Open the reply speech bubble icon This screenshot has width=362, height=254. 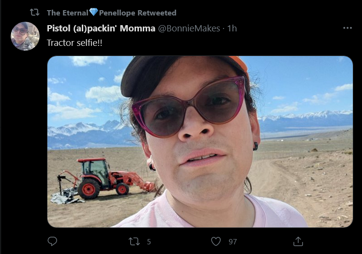click(52, 241)
